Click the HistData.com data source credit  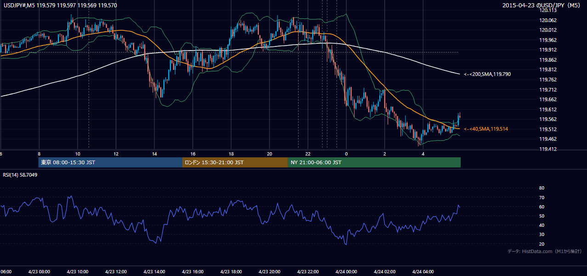(x=545, y=251)
